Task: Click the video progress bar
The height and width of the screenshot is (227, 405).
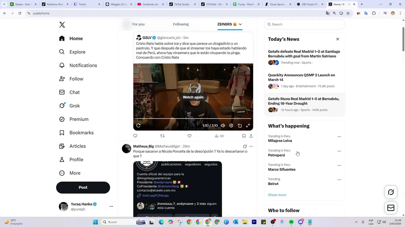Action: point(193,119)
